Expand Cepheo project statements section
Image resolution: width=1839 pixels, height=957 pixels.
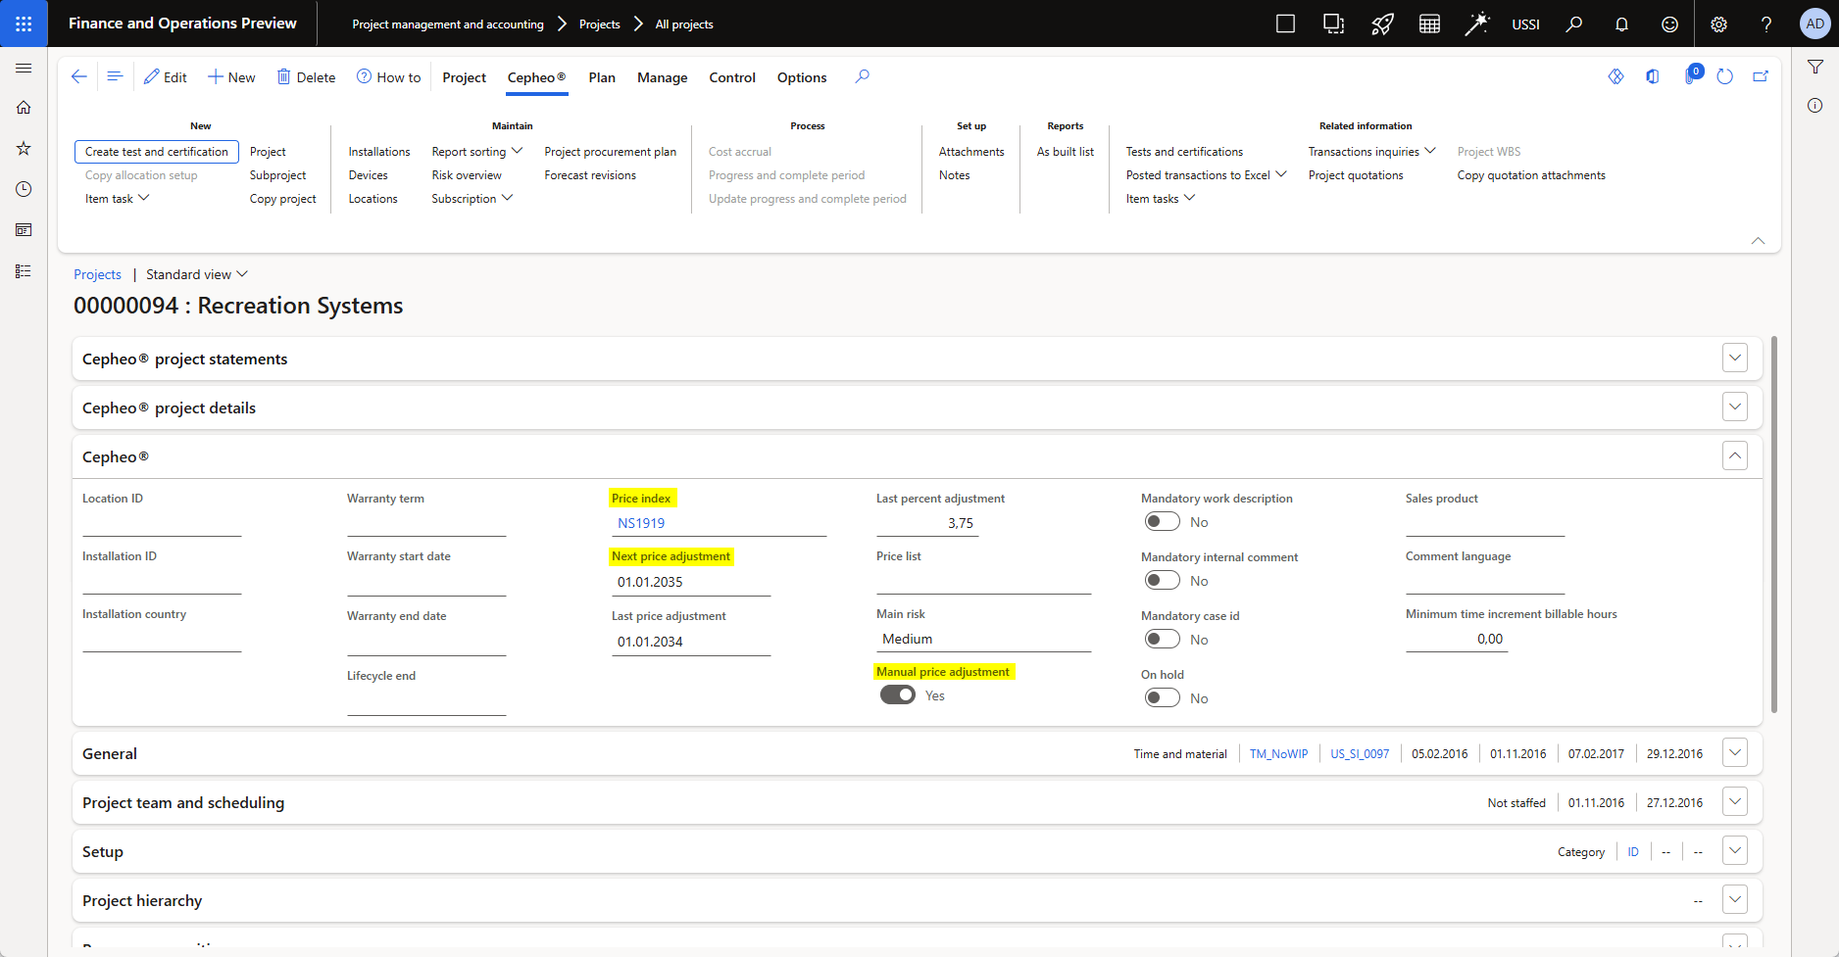[x=1734, y=359]
